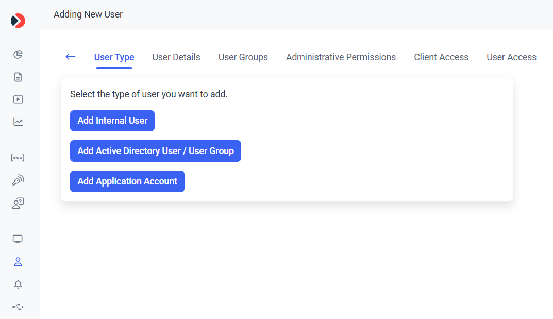Open the pie chart dashboard icon

(18, 55)
